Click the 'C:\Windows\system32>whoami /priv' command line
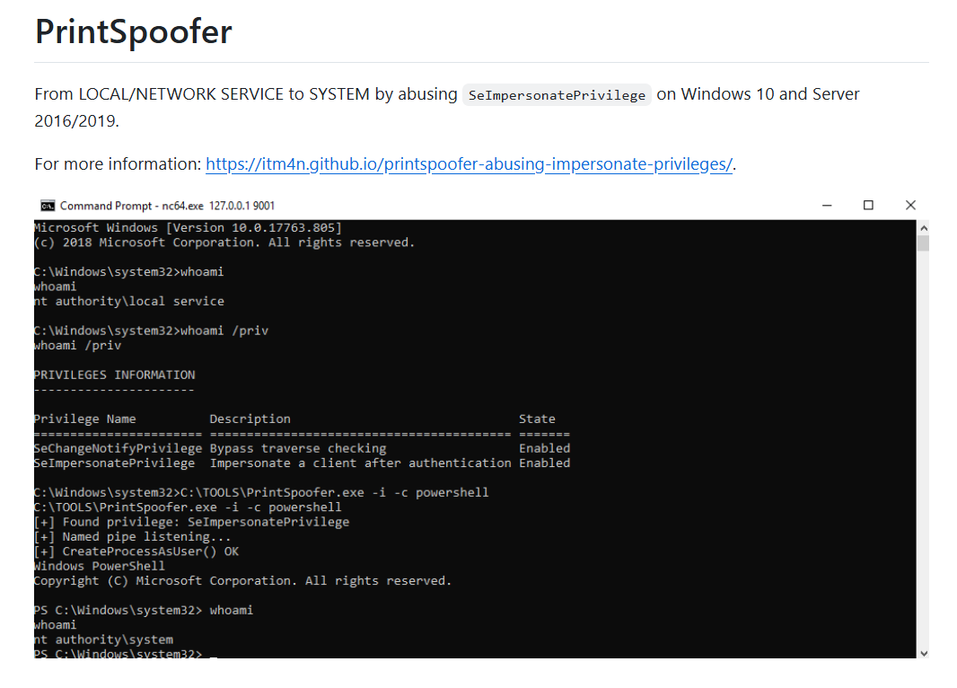Image resolution: width=957 pixels, height=688 pixels. (x=152, y=331)
